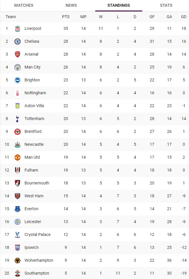This screenshot has width=189, height=279.
Task: Open the Matches tab
Action: click(24, 5)
